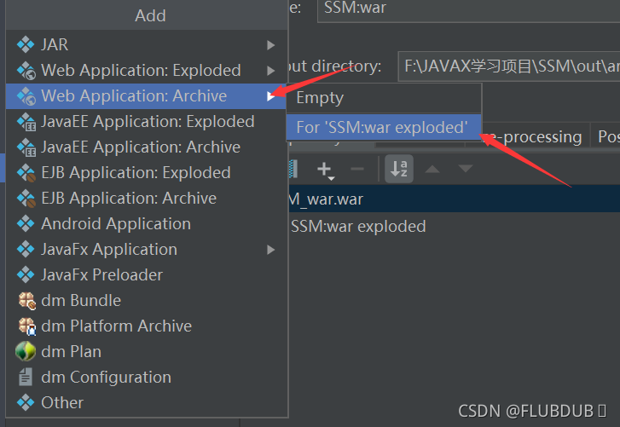Screen dimensions: 620x427
Task: Click the dm Platform Archive icon
Action: click(27, 326)
